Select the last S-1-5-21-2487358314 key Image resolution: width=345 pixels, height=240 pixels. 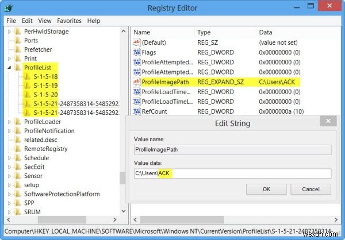[x=76, y=113]
